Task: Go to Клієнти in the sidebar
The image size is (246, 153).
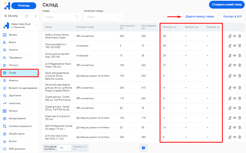Action: click(x=13, y=50)
